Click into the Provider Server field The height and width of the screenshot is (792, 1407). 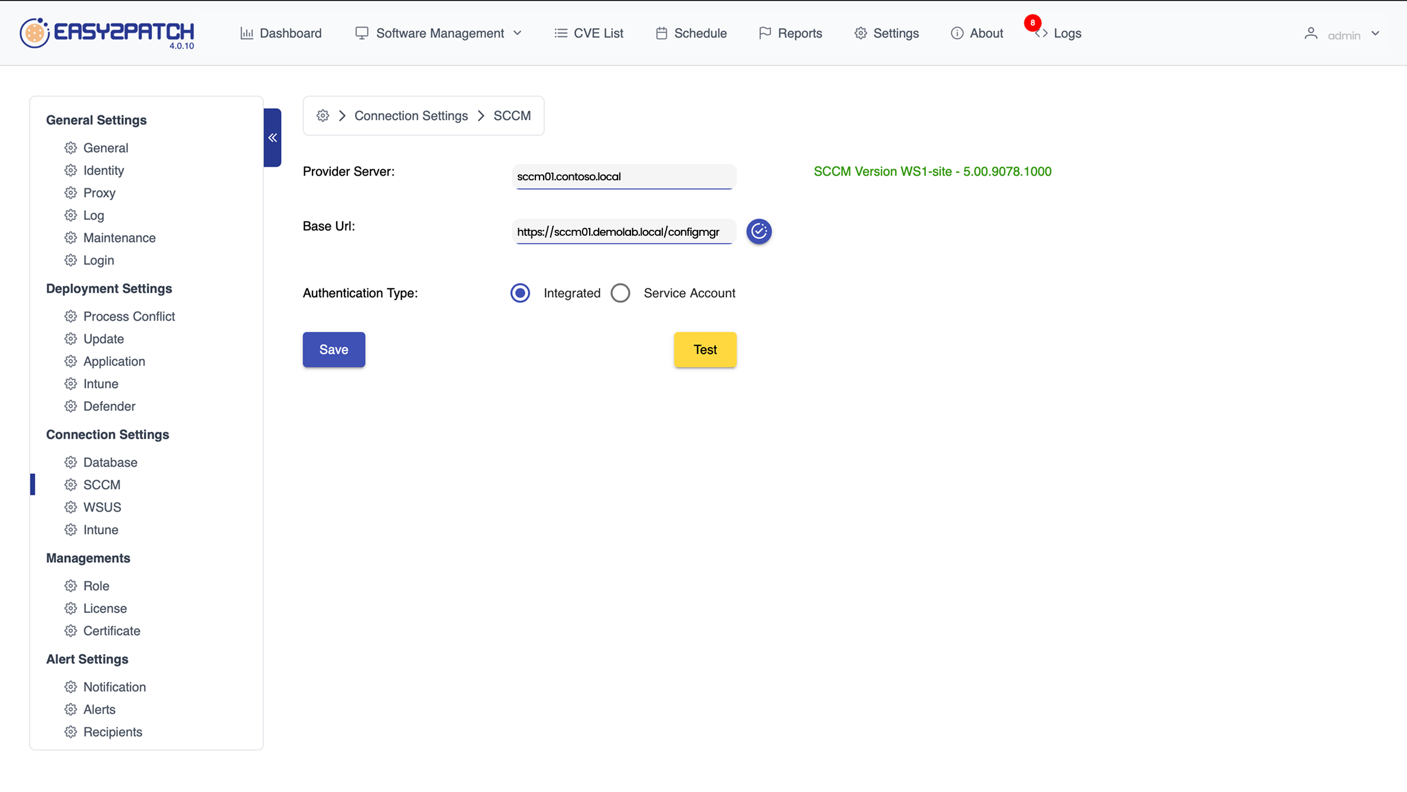click(x=624, y=176)
